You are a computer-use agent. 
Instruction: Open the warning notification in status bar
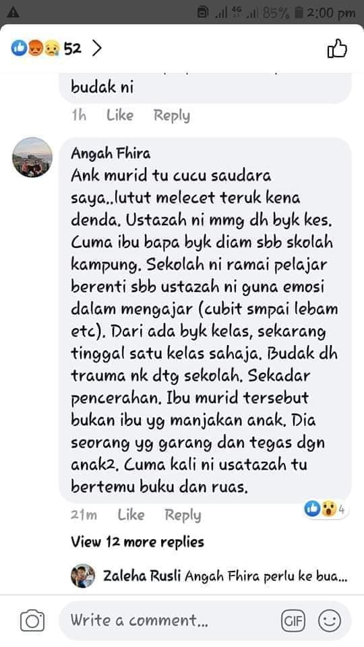tap(13, 12)
